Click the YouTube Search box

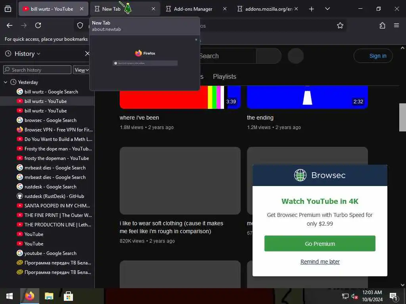(227, 56)
